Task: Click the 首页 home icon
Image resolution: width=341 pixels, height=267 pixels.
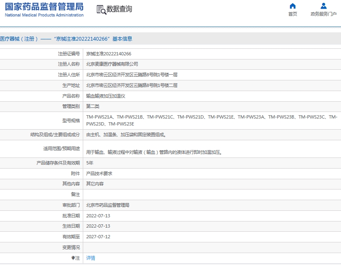Action: click(x=293, y=6)
